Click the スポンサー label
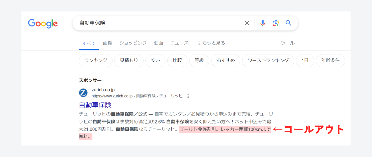Image resolution: width=372 pixels, height=157 pixels. tap(90, 80)
